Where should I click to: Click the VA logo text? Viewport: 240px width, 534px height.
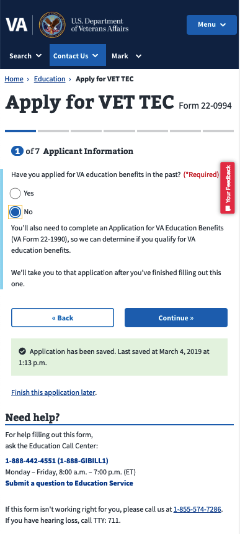[x=16, y=24]
